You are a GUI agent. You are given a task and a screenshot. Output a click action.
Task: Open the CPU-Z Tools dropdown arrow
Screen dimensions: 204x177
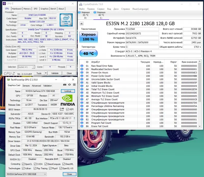point(46,73)
